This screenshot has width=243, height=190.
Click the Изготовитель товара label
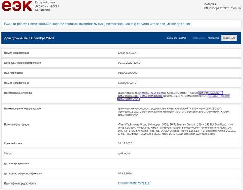pyautogui.click(x=16, y=124)
